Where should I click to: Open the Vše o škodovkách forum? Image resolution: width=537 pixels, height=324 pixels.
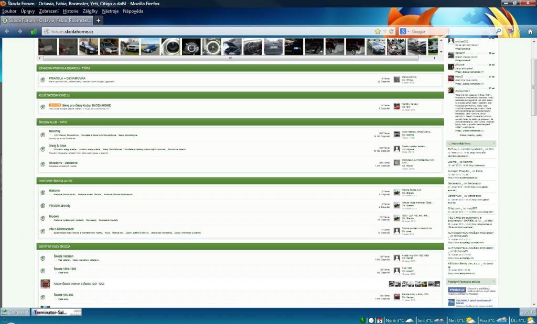pos(61,229)
